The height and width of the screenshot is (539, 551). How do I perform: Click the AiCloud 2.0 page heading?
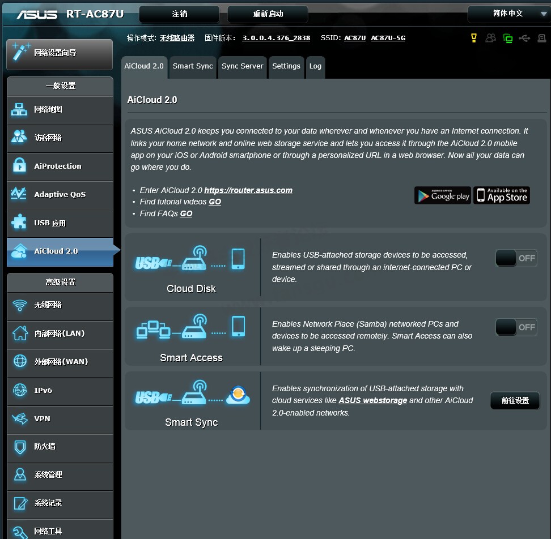[152, 100]
